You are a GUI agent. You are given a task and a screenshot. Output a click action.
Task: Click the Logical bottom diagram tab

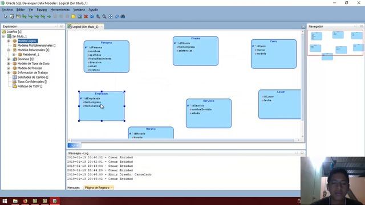pyautogui.click(x=74, y=146)
